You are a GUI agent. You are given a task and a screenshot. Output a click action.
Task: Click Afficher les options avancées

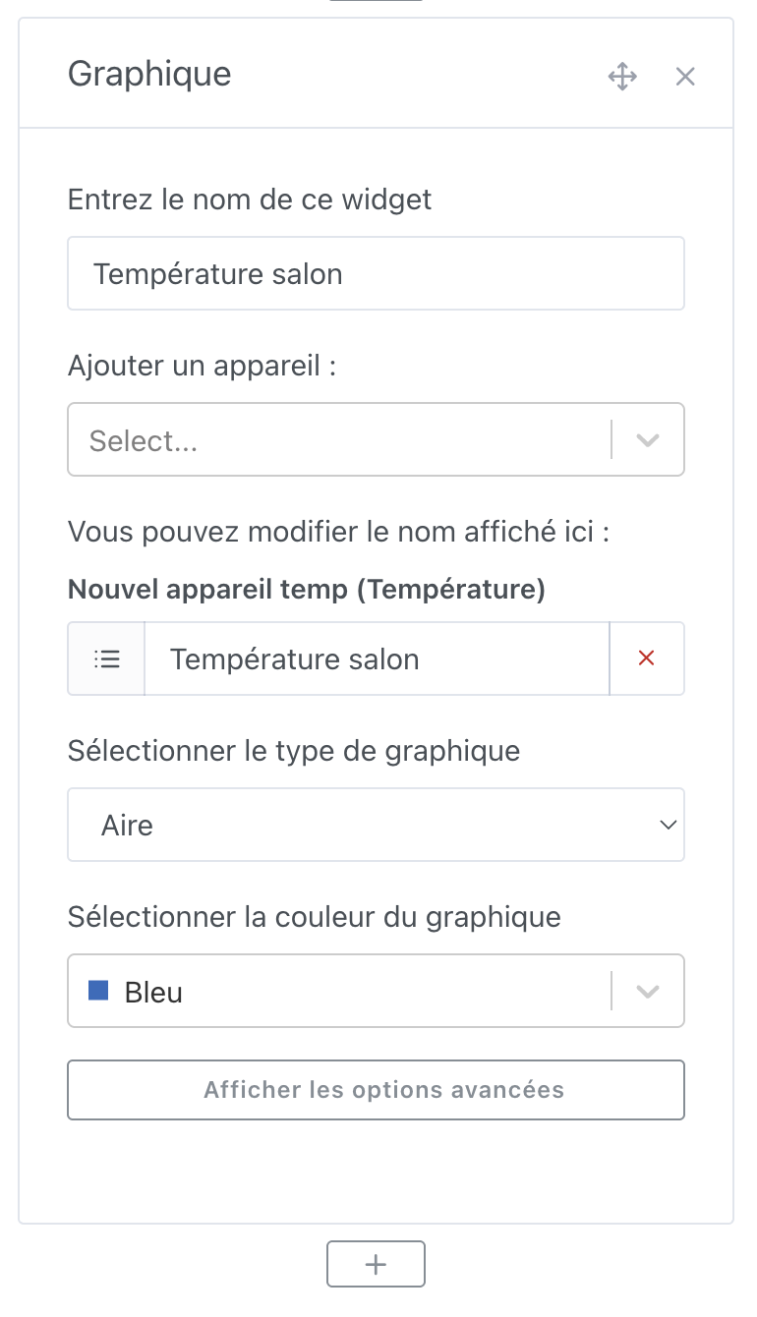click(x=376, y=1090)
